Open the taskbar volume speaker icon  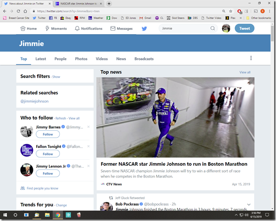(246, 215)
